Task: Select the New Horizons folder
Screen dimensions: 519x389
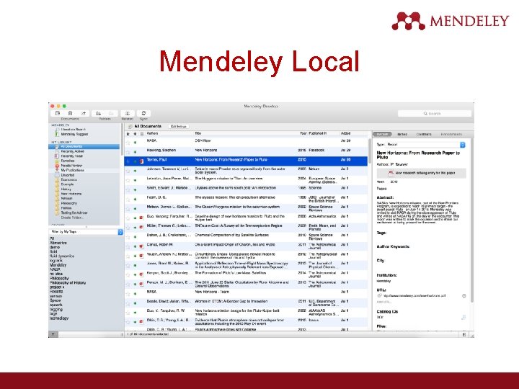Action: [x=71, y=194]
